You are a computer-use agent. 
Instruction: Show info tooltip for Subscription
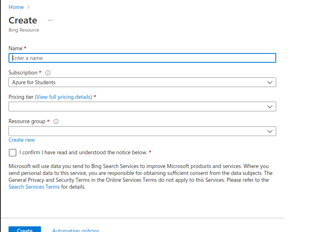point(48,73)
